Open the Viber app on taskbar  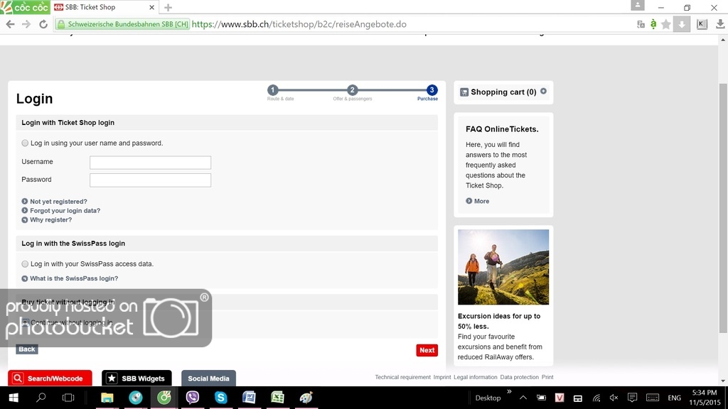pyautogui.click(x=192, y=398)
